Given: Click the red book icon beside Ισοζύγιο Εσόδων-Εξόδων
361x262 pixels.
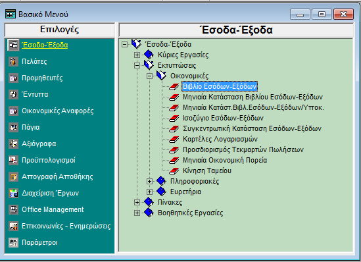Looking at the screenshot, I should (x=174, y=118).
